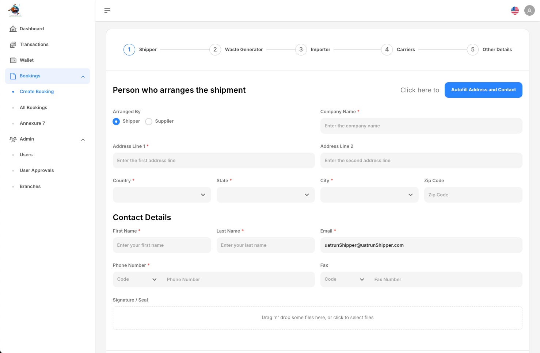
Task: Open User Approvals under Admin
Action: [37, 170]
